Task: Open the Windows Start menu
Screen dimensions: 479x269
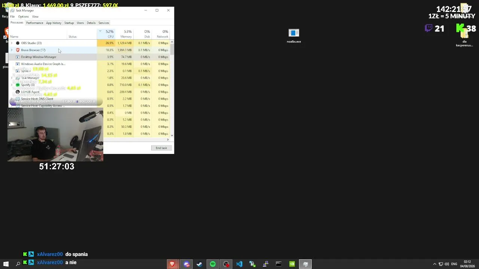Action: point(6,264)
